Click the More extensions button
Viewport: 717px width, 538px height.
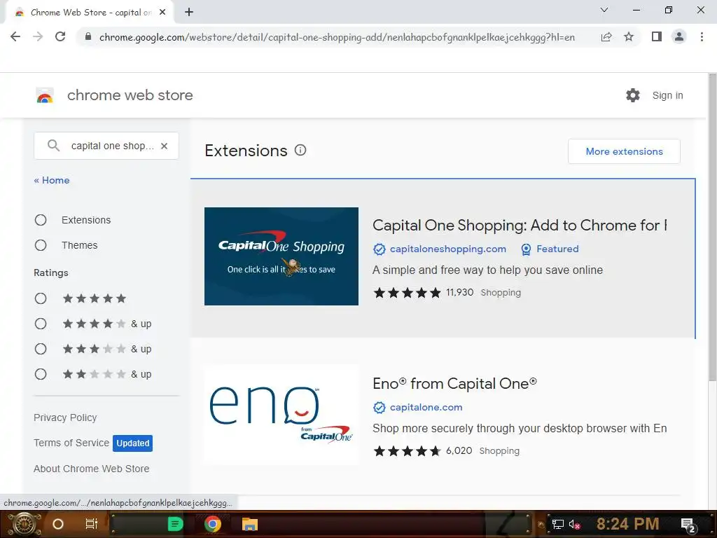click(x=624, y=151)
